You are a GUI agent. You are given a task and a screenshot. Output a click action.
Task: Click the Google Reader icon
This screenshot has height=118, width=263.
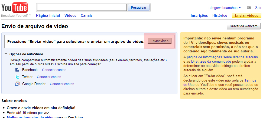[x=17, y=84]
